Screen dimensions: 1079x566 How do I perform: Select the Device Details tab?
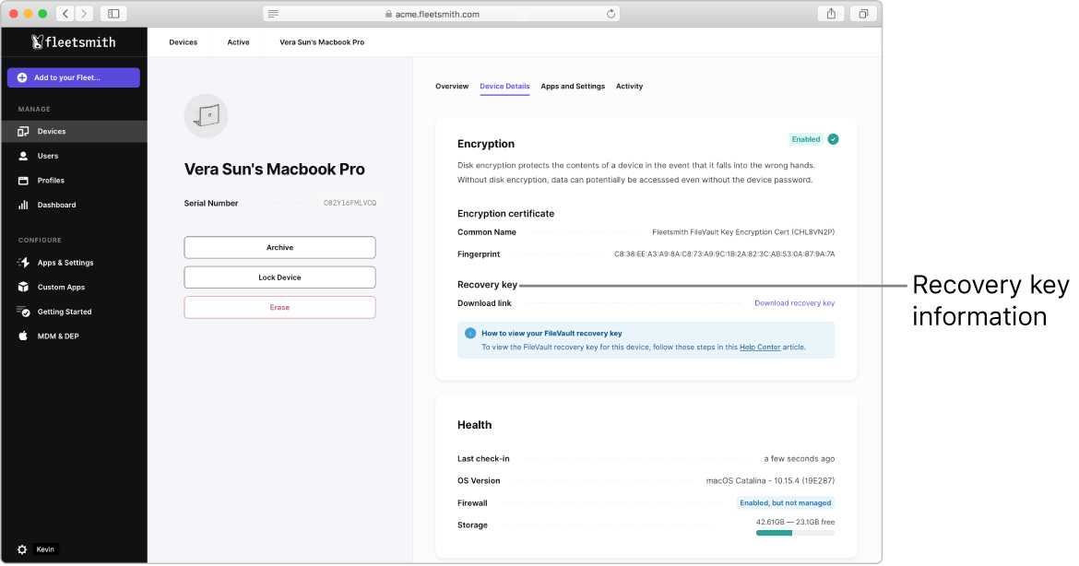coord(504,87)
